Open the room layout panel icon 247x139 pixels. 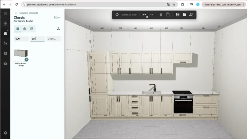5,23
